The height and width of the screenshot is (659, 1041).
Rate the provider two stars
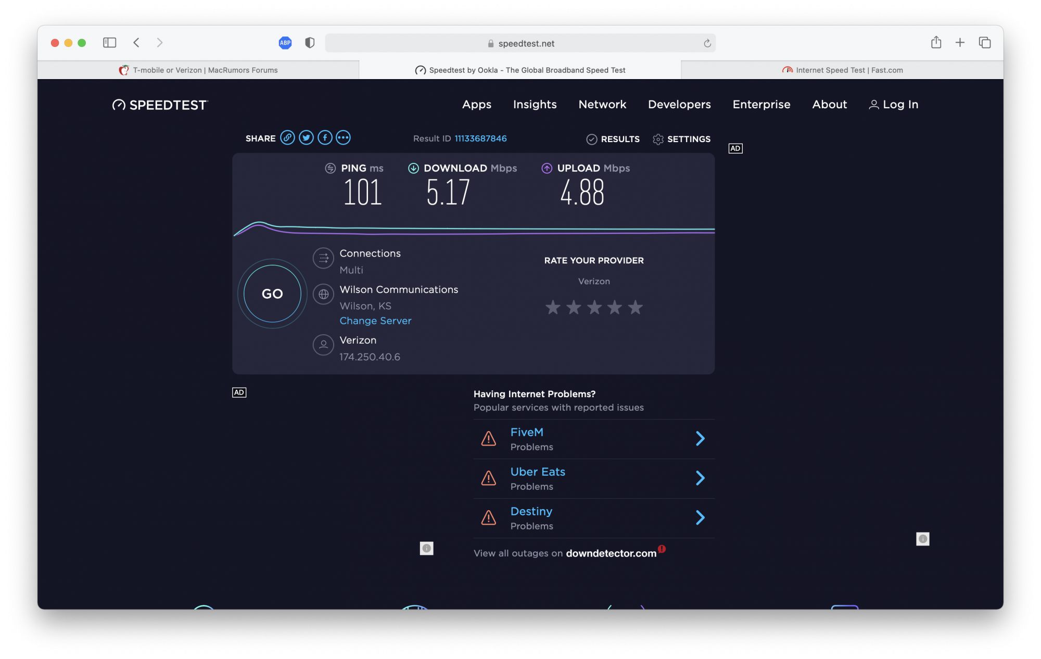click(574, 307)
